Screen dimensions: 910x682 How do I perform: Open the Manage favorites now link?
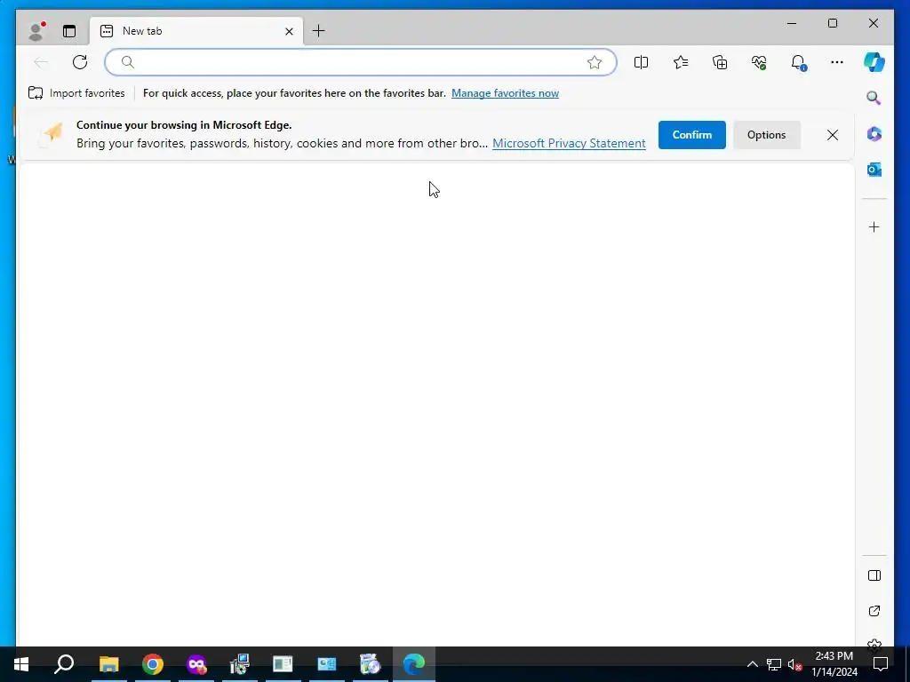[x=505, y=93]
